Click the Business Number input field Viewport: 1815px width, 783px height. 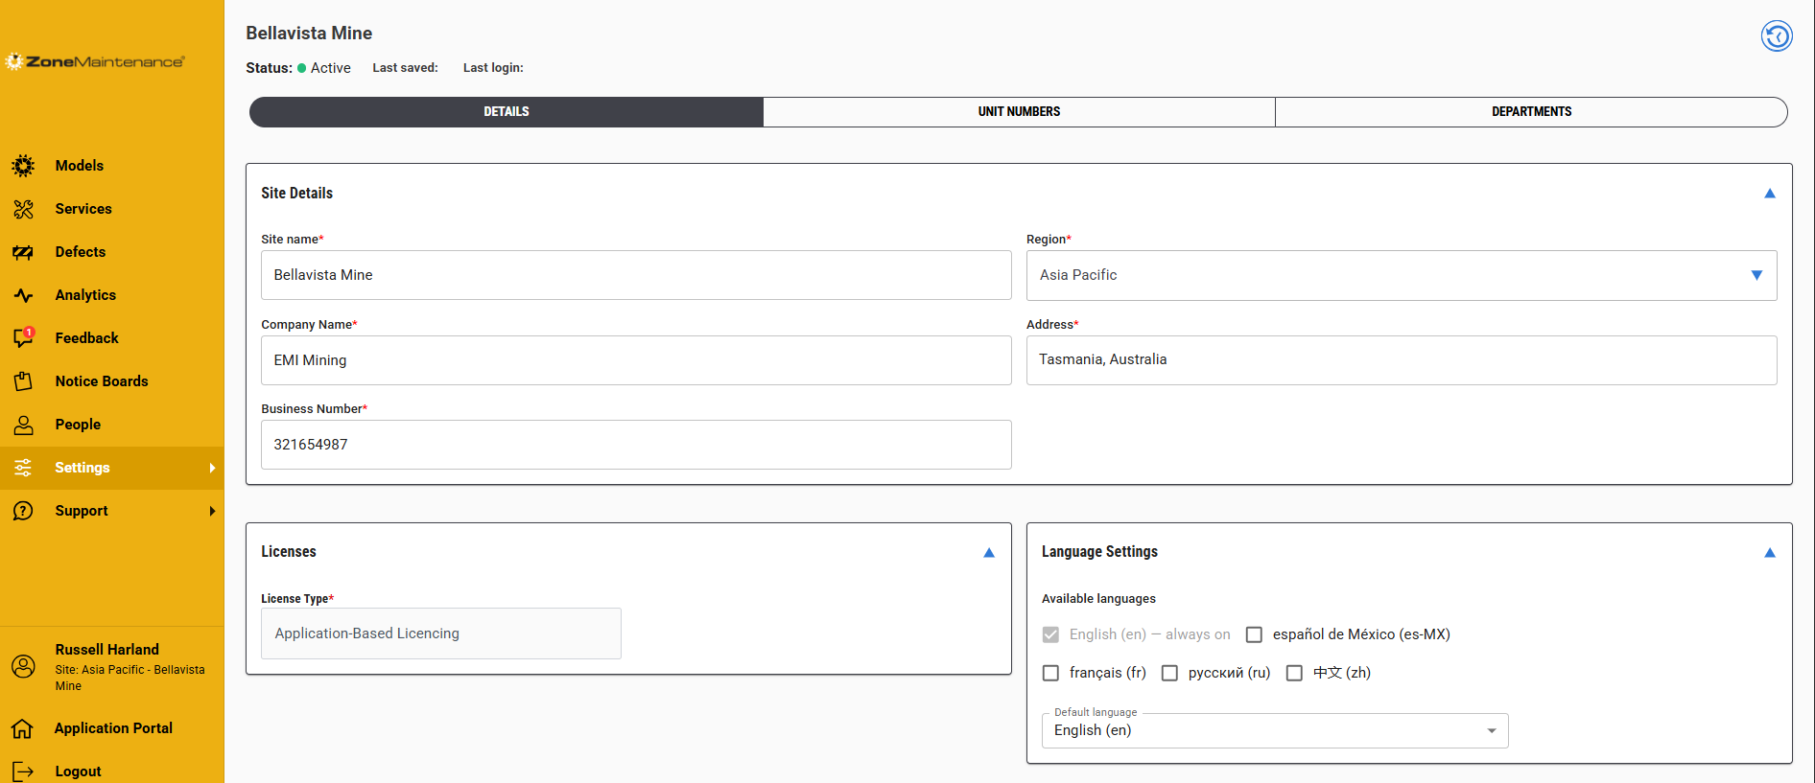tap(636, 445)
